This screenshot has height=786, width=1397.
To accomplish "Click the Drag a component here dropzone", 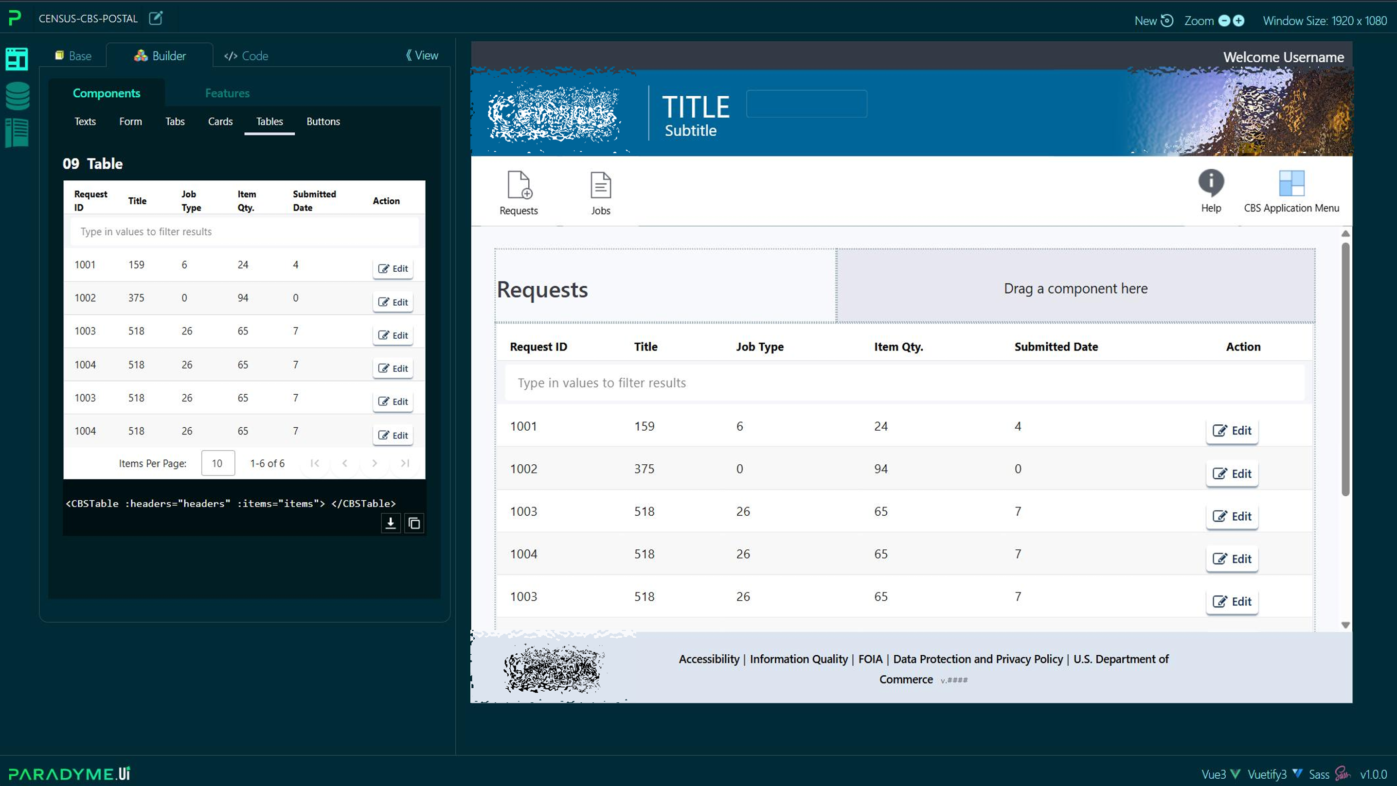I will (1075, 287).
